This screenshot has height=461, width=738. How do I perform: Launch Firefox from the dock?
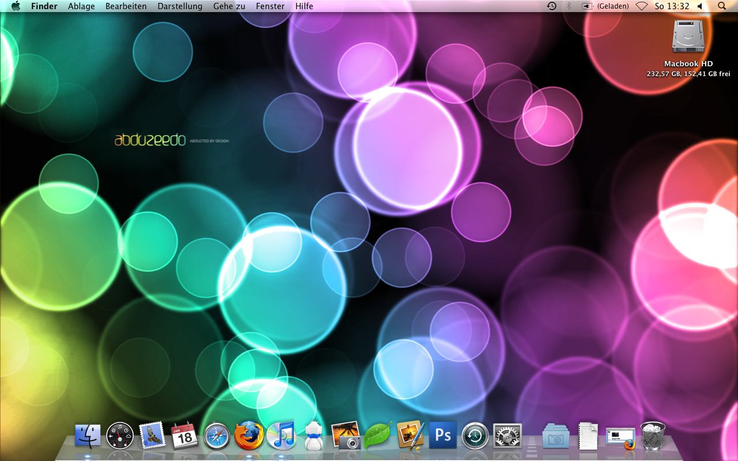point(249,436)
